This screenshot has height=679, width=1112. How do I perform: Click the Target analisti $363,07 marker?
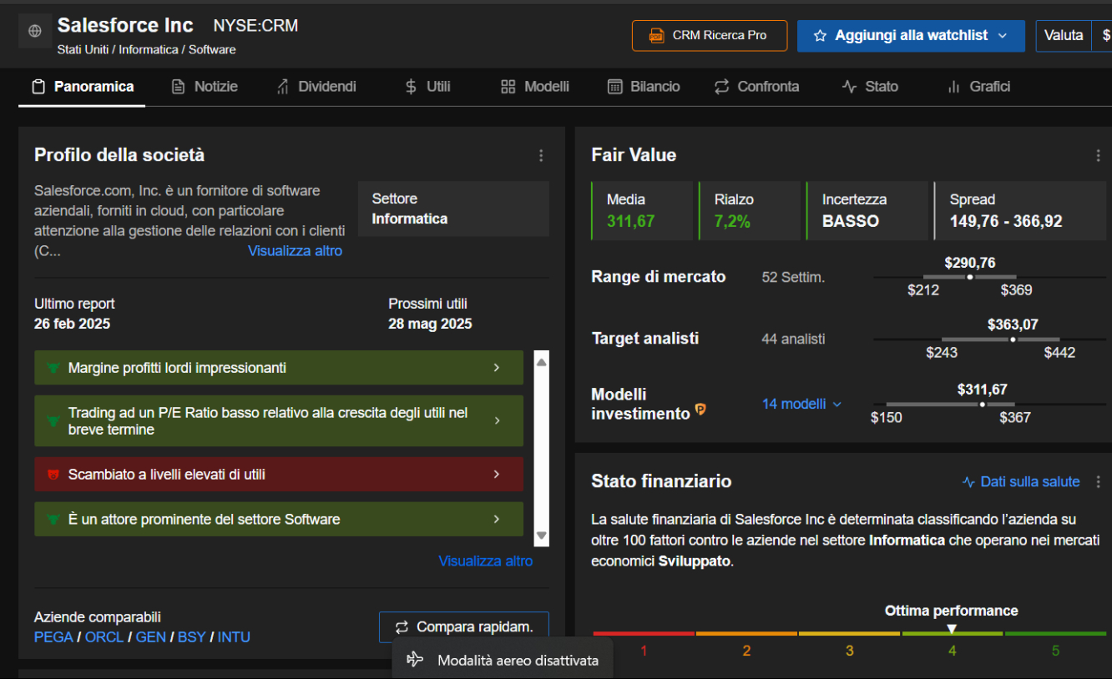1013,339
